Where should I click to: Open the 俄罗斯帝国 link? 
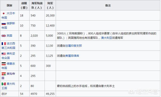click(x=8, y=26)
